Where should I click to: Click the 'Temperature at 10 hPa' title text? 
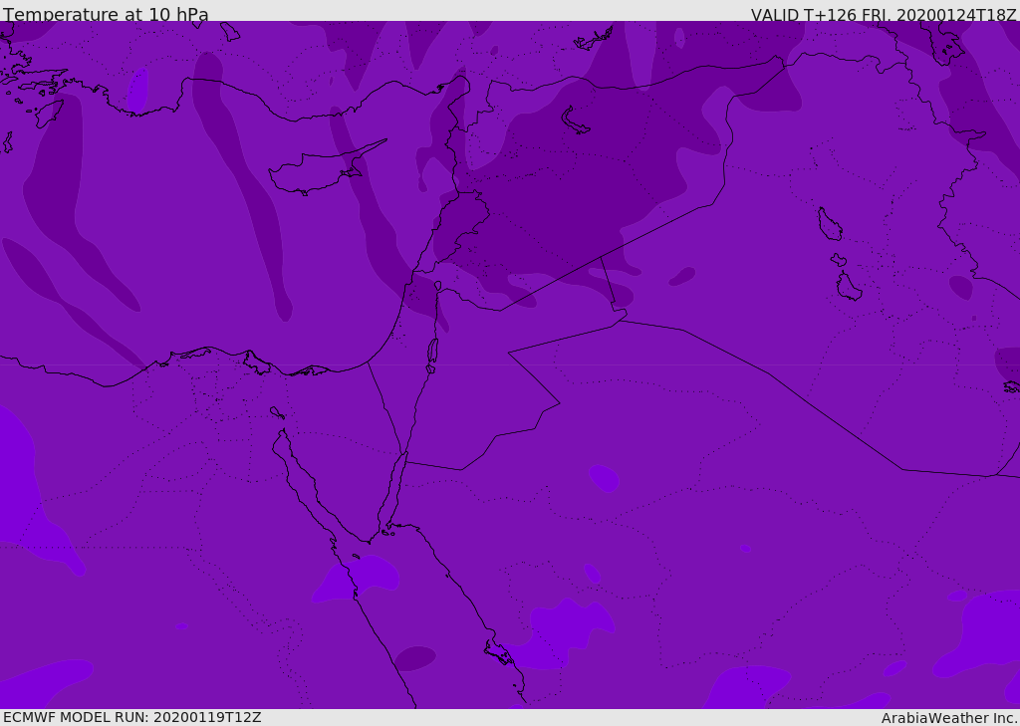(106, 14)
